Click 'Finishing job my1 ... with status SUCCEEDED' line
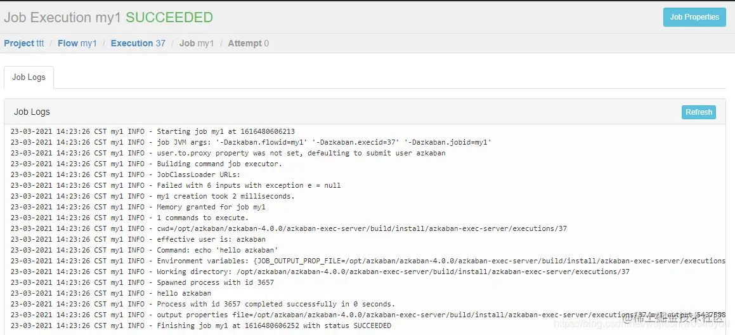 point(201,325)
